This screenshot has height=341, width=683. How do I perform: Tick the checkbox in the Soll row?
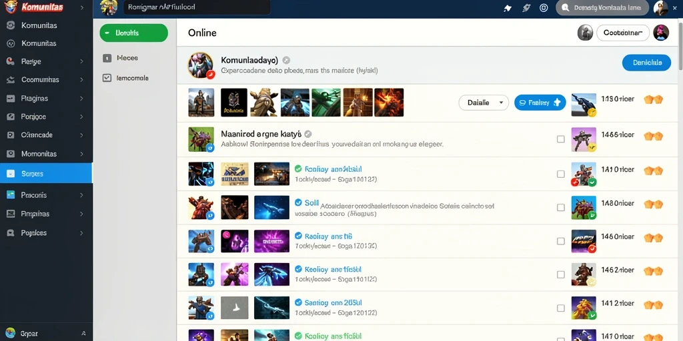(560, 208)
